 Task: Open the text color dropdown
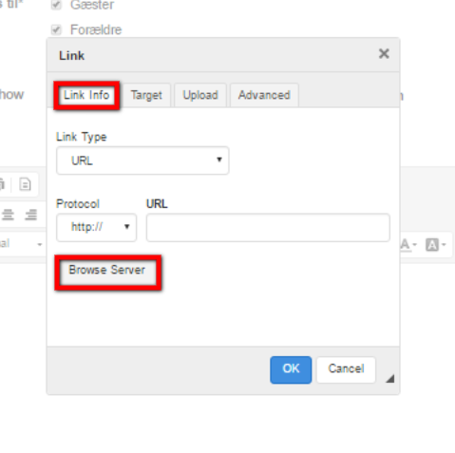coord(408,244)
